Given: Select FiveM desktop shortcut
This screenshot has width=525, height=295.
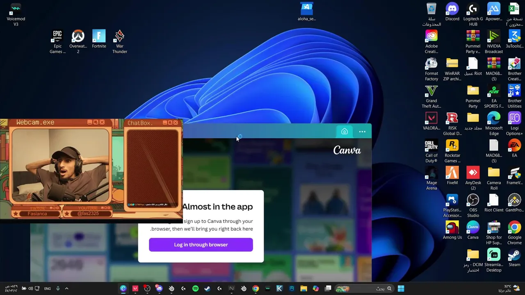Looking at the screenshot, I should [452, 176].
